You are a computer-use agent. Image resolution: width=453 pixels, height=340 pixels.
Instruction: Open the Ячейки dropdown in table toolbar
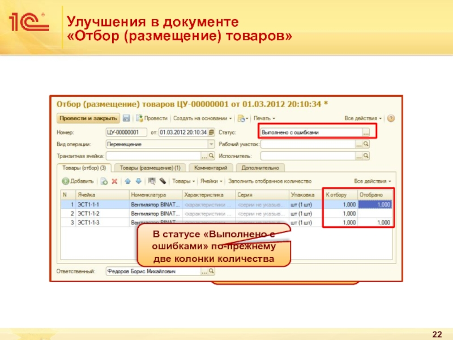[211, 181]
